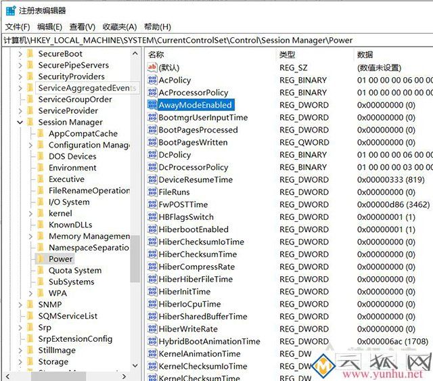The image size is (433, 381).
Task: Open the 查看(V) menu
Action: click(x=83, y=27)
